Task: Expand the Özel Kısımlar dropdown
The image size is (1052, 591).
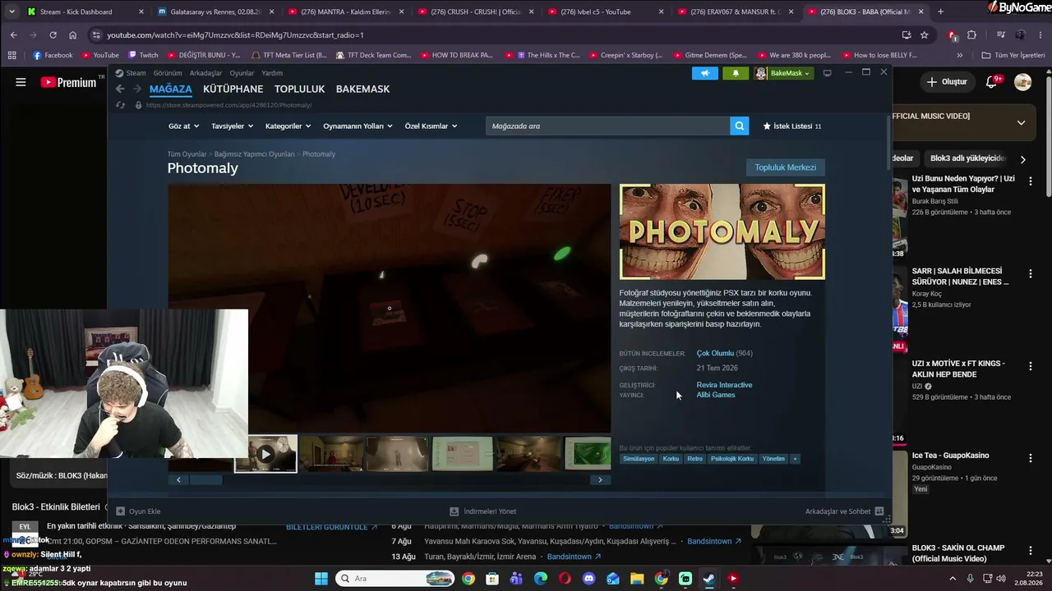Action: click(431, 126)
